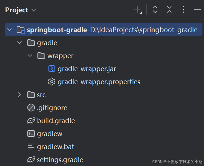Select the build.gradle file name
This screenshot has height=166, width=204.
[56, 121]
